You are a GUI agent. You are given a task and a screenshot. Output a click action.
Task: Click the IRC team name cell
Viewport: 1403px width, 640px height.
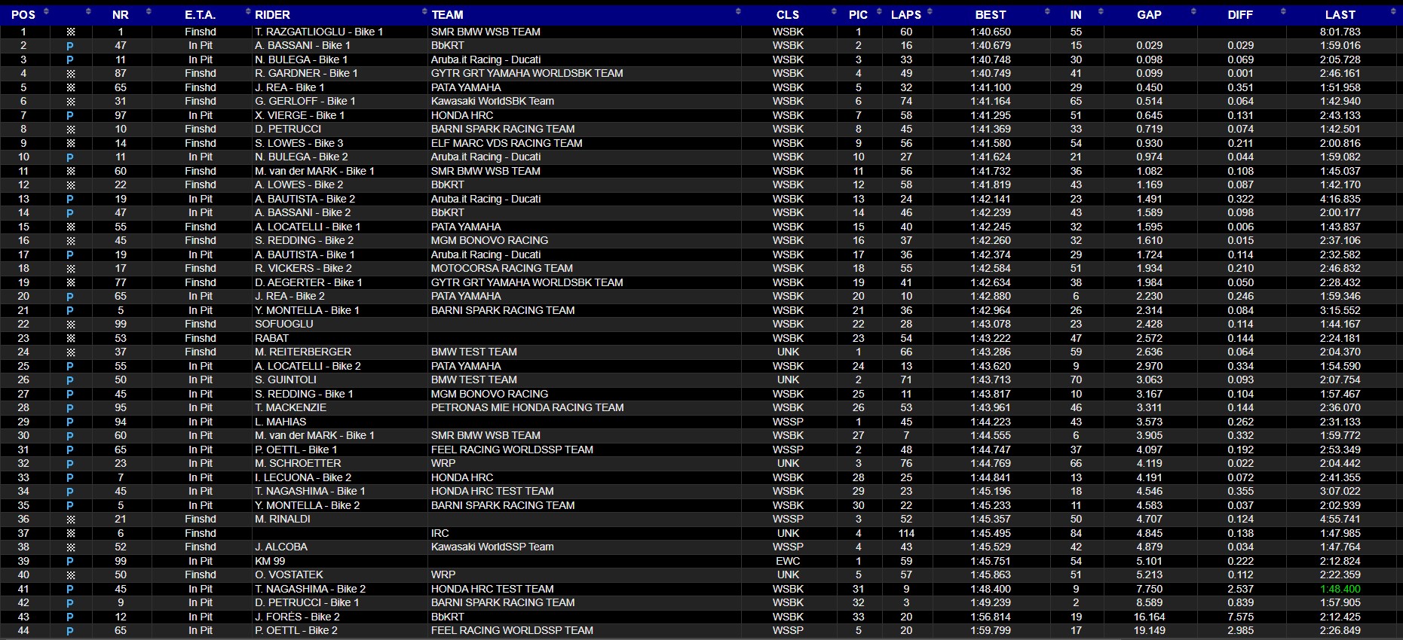click(440, 533)
